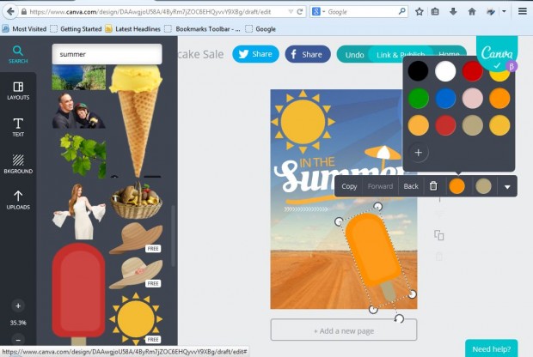Click Add a new page
Screen dimensions: 533x357
point(343,330)
